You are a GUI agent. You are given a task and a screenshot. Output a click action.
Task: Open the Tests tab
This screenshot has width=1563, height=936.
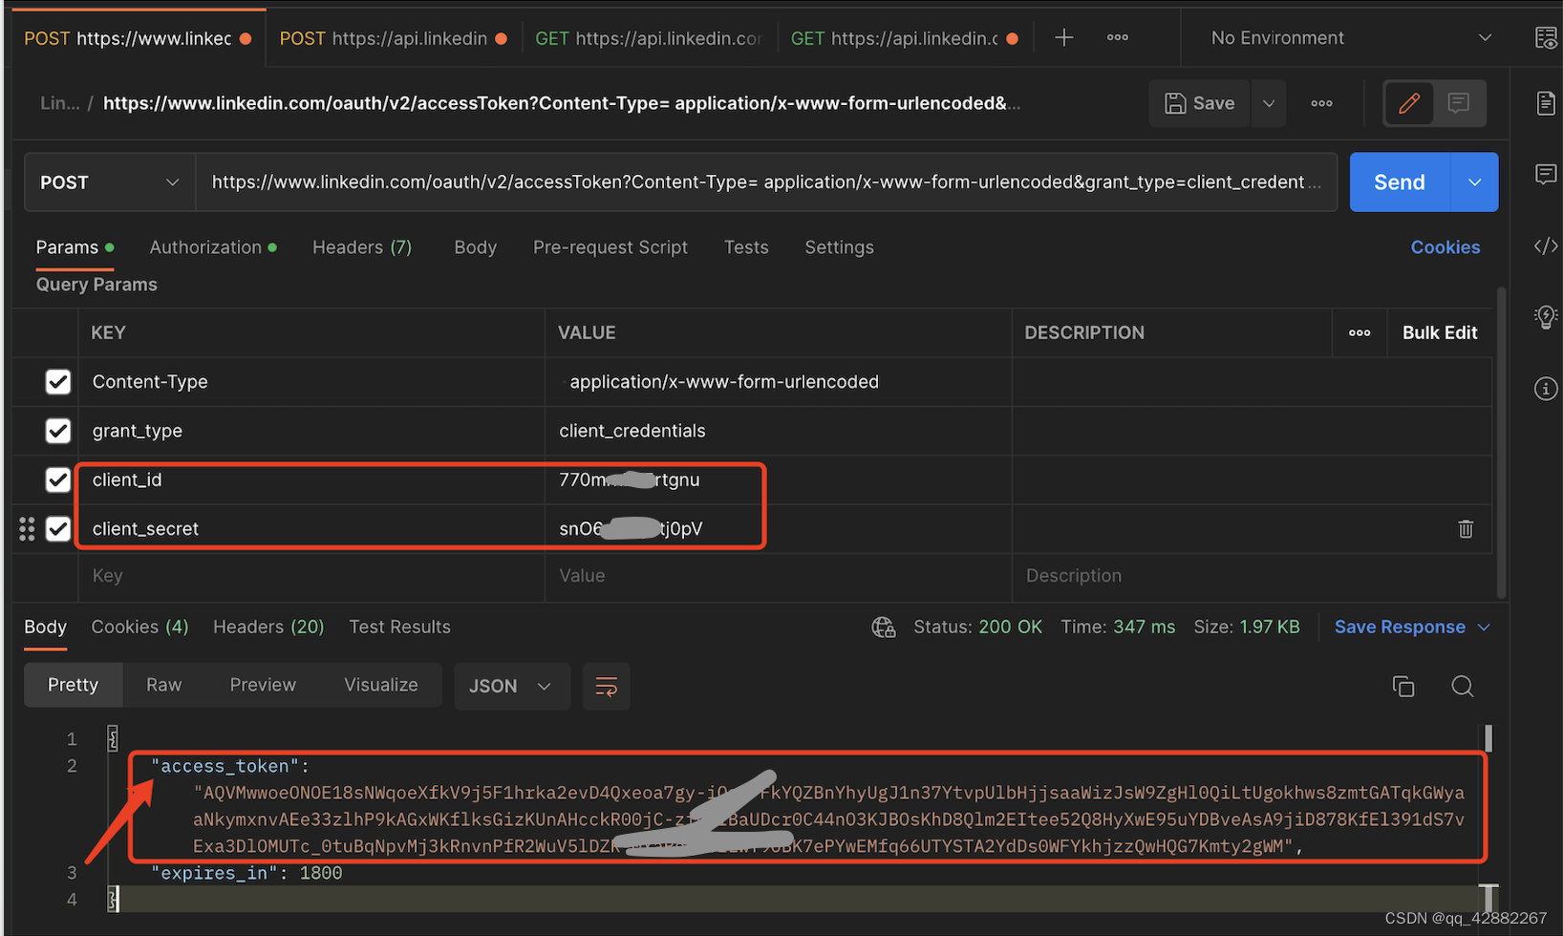(746, 247)
